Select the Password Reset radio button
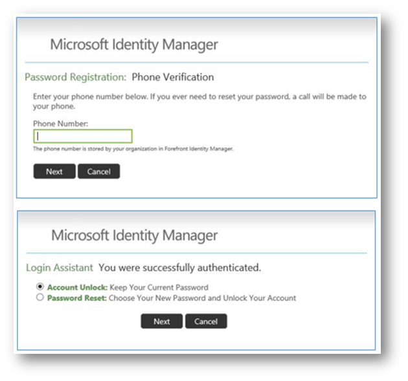 [40, 297]
